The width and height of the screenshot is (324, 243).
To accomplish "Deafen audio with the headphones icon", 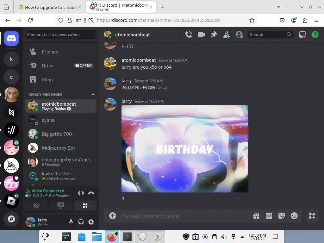I will coord(81,222).
